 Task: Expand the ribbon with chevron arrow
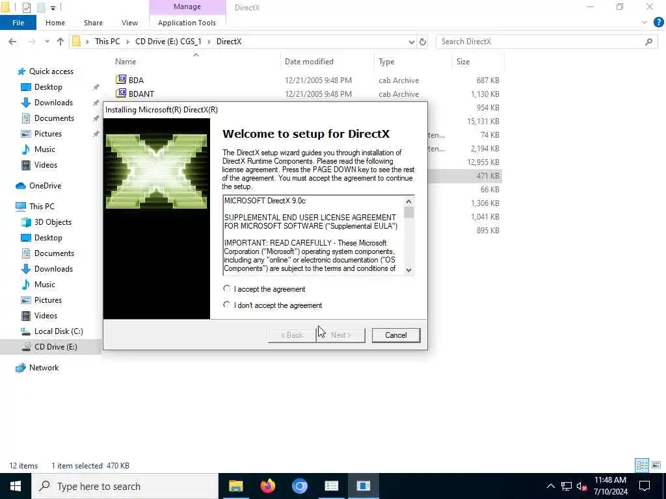(x=645, y=23)
